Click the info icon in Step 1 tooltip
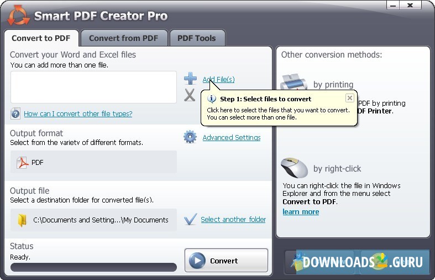 [212, 99]
